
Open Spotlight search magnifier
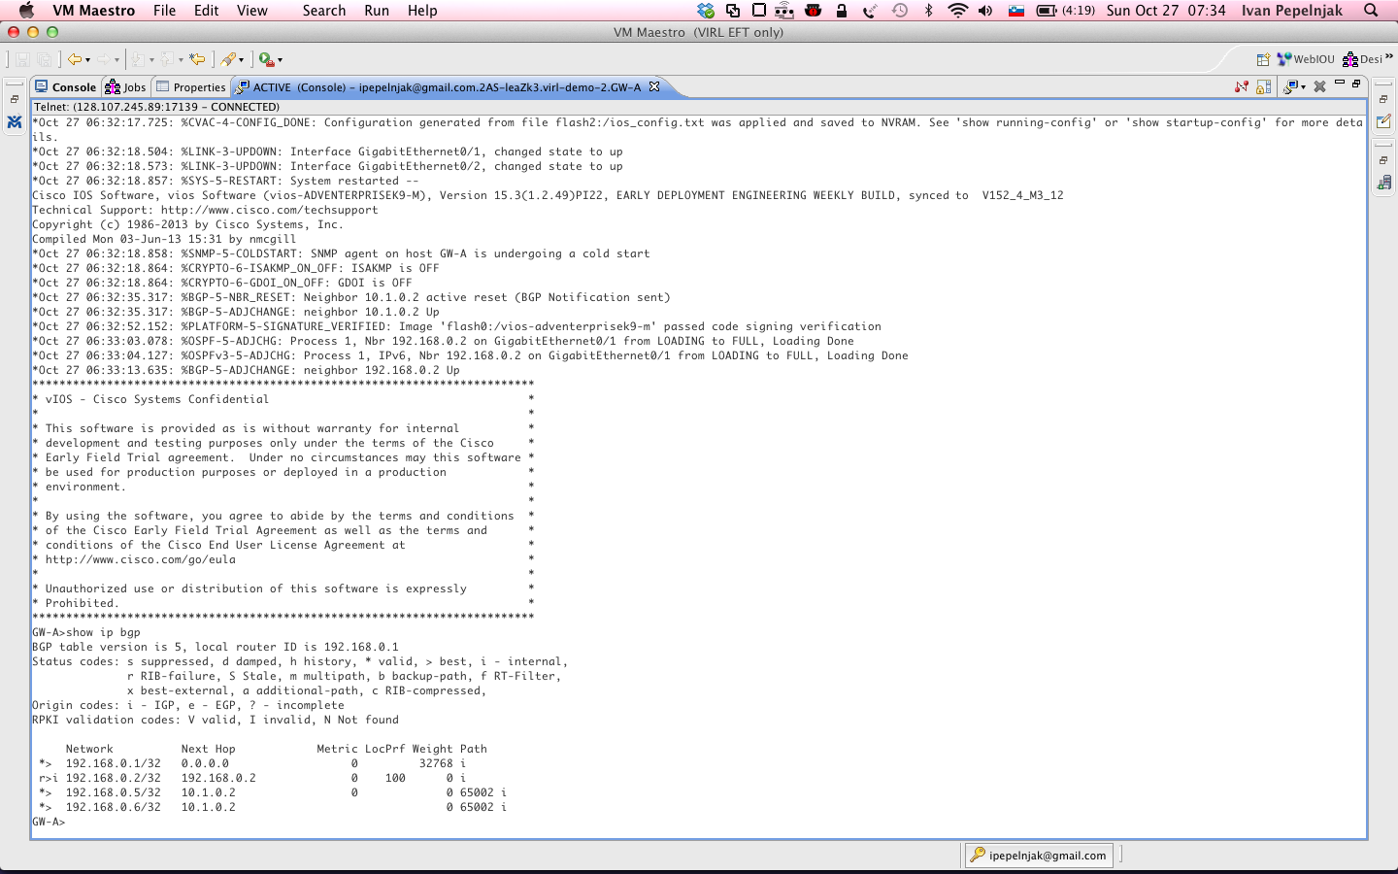1371,11
